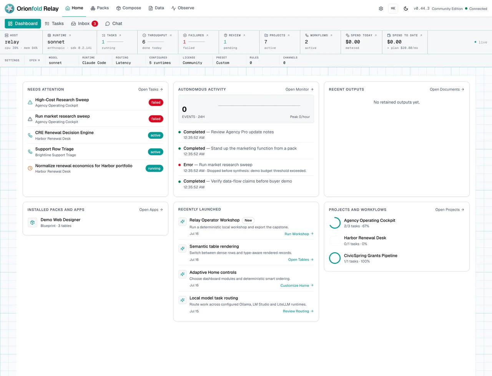The image size is (492, 376).
Task: Toggle dark mode with the moon icon
Action: tap(406, 8)
